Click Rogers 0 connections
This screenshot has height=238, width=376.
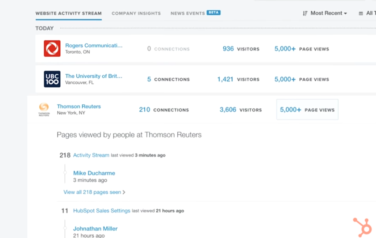point(168,49)
